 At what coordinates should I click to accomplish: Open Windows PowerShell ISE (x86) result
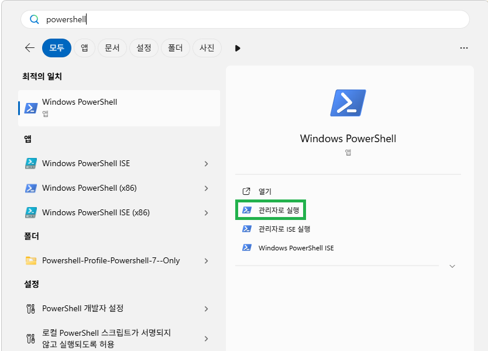coord(96,212)
